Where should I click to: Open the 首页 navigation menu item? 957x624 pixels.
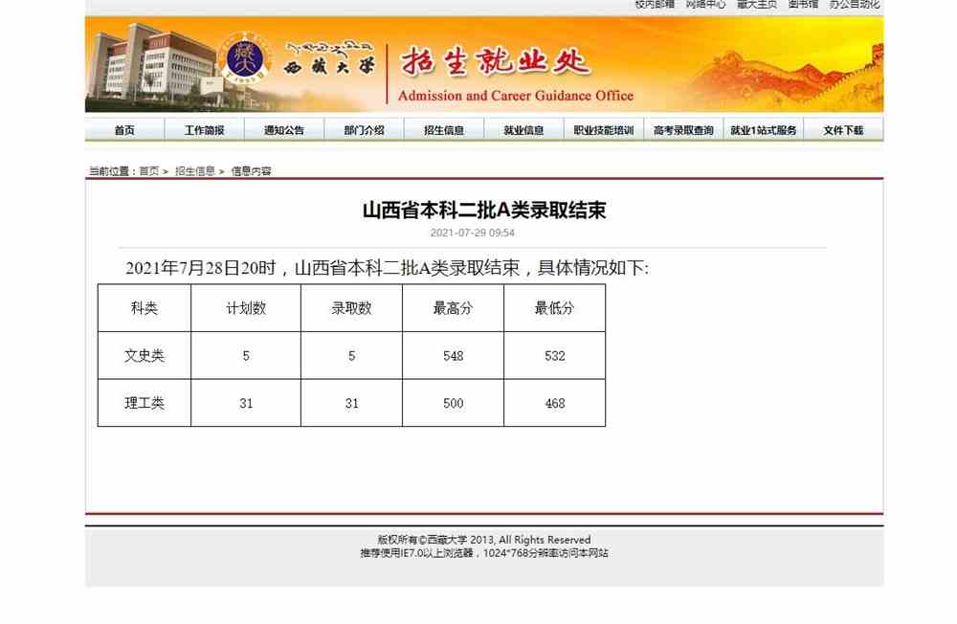click(124, 130)
